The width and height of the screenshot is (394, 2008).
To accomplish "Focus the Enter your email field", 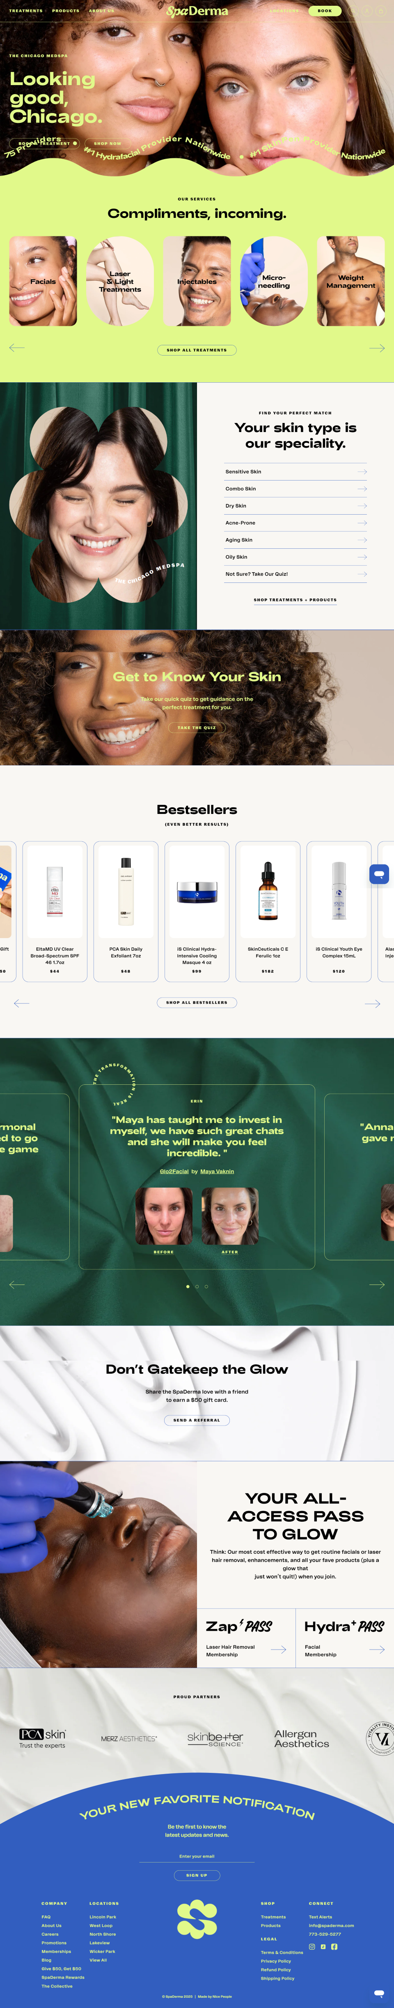I will click(x=197, y=1856).
